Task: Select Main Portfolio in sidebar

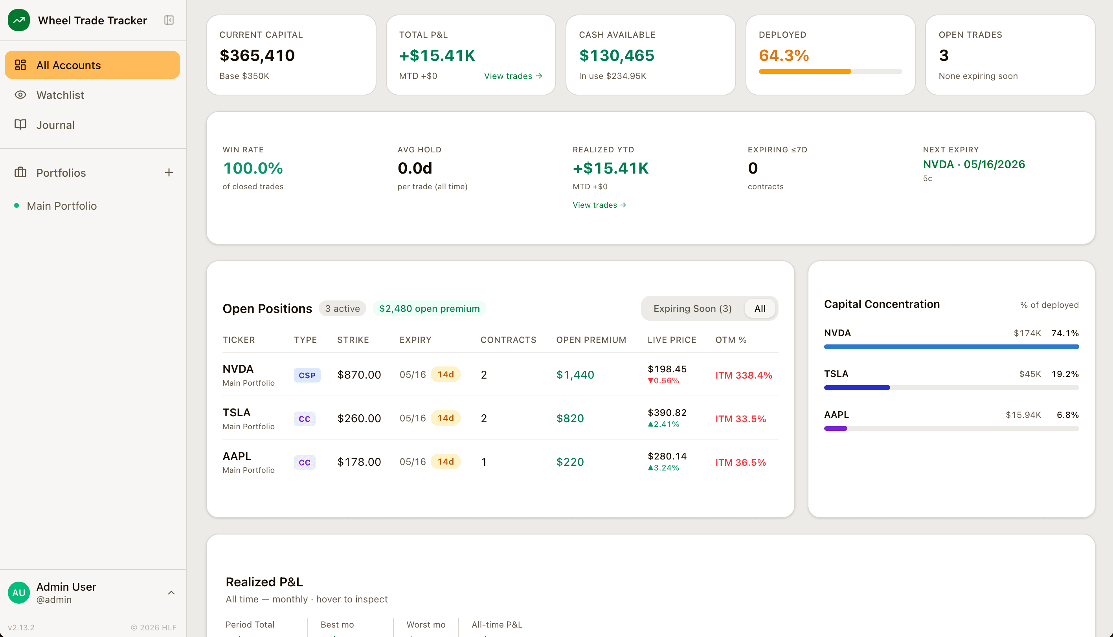Action: 62,206
